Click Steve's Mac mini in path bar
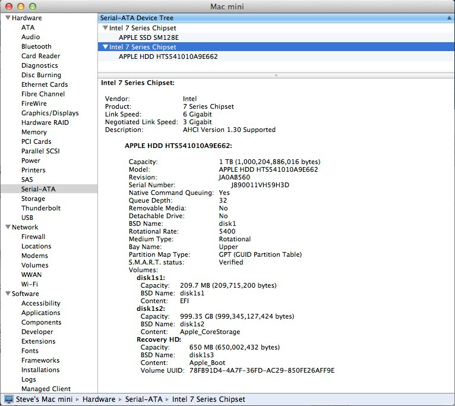Image resolution: width=455 pixels, height=406 pixels. click(44, 399)
